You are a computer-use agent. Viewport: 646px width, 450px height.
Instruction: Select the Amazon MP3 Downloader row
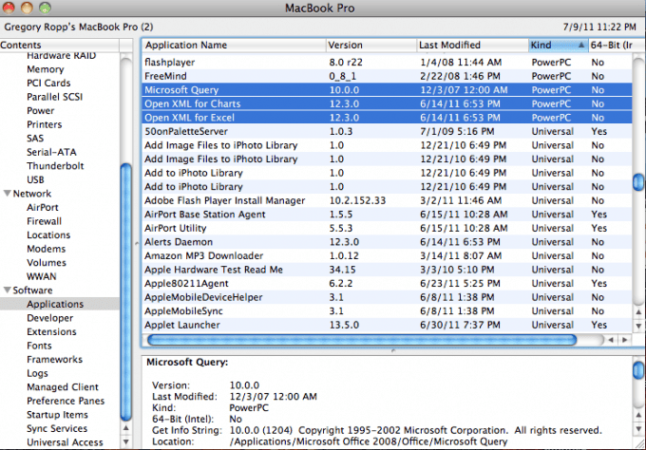coord(387,255)
